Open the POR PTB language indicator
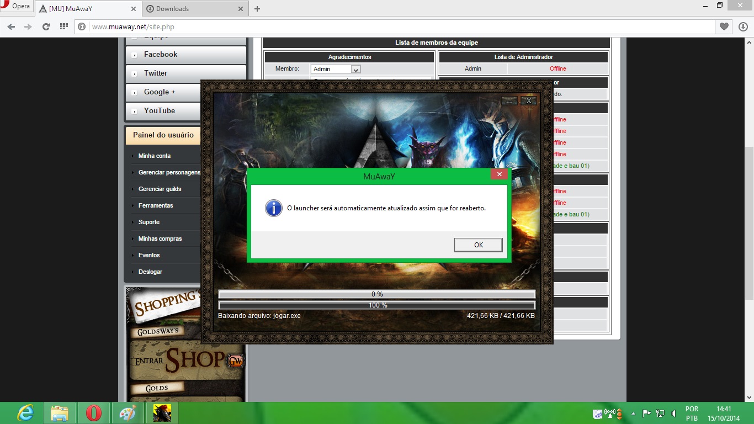The height and width of the screenshot is (424, 754). click(692, 414)
